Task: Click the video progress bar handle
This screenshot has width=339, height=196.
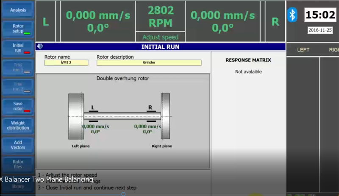Action: point(123,194)
